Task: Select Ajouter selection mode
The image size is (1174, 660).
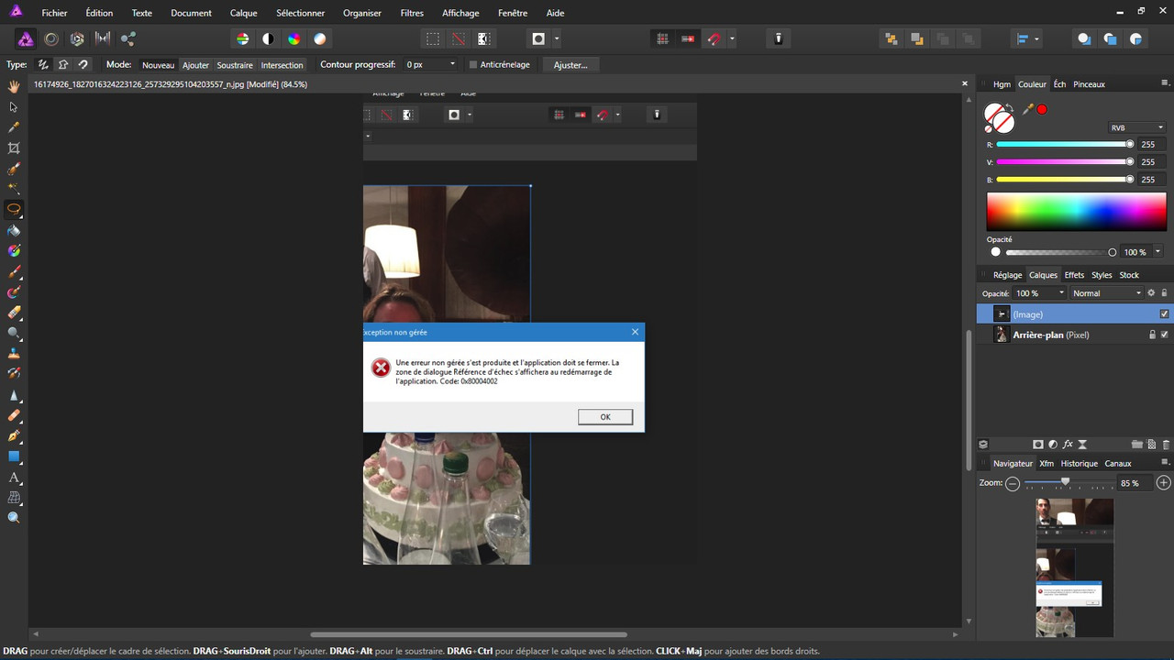Action: 195,65
